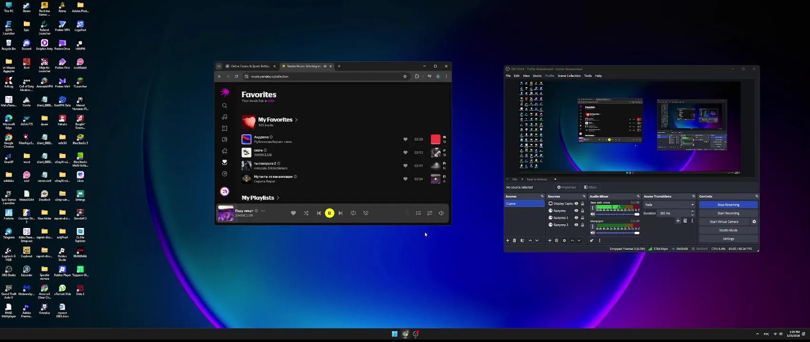Viewport: 810px width, 342px height.
Task: Open Audio Mixer advanced properties gears icon
Action: tap(592, 241)
